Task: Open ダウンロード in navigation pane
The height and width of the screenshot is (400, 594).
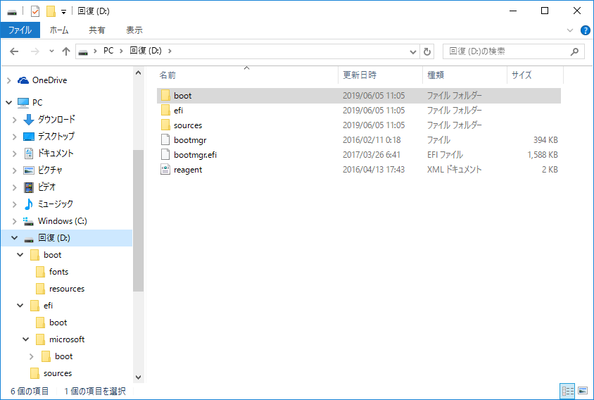Action: (56, 120)
